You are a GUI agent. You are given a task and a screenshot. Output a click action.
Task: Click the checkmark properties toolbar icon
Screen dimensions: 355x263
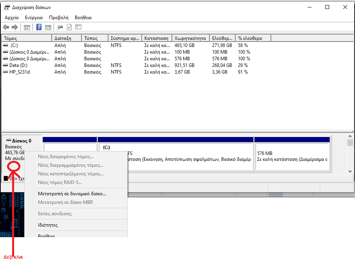69,27
